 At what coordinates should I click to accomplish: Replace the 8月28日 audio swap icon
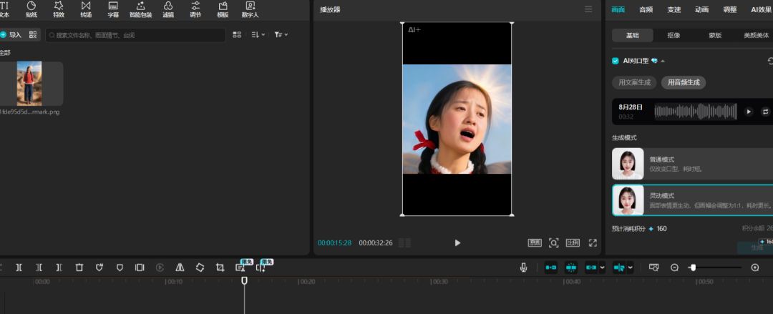click(765, 112)
